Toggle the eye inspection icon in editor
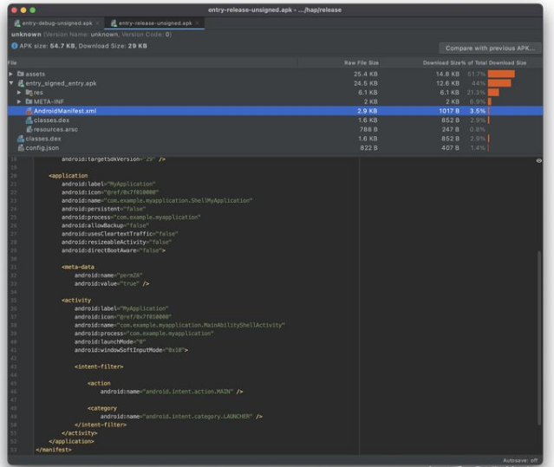 coord(538,160)
